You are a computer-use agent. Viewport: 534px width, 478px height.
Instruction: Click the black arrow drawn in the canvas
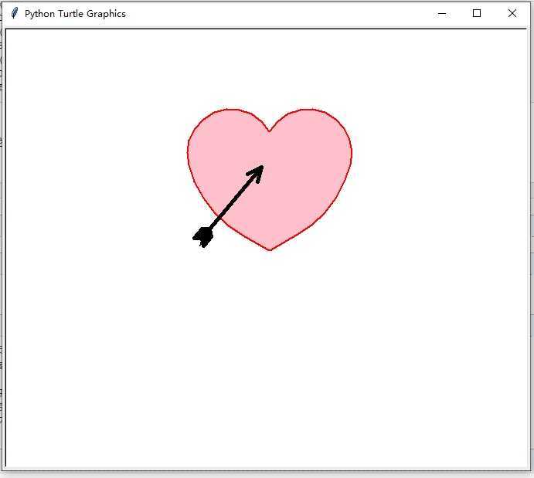point(228,206)
